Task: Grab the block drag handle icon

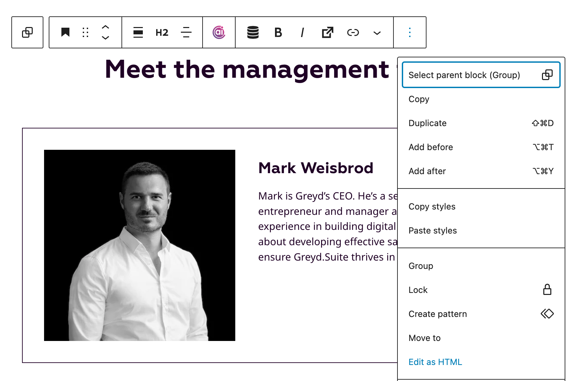Action: 85,32
